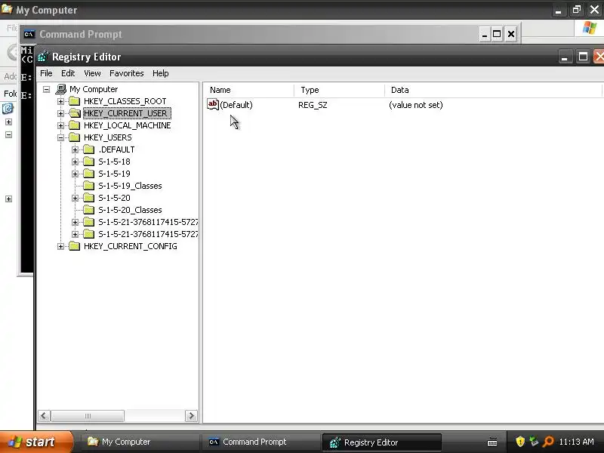This screenshot has width=604, height=453.
Task: Open the Favorites menu in Registry Editor
Action: tap(126, 73)
